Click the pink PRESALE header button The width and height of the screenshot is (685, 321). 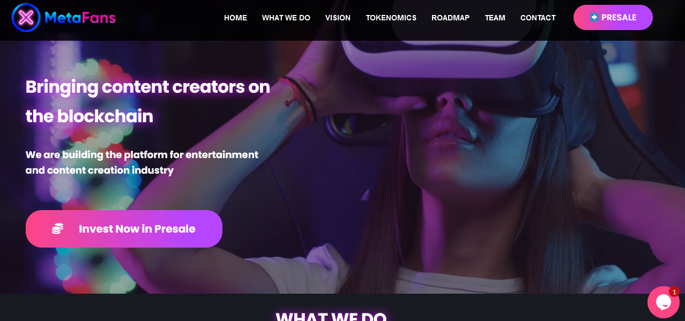pos(613,17)
